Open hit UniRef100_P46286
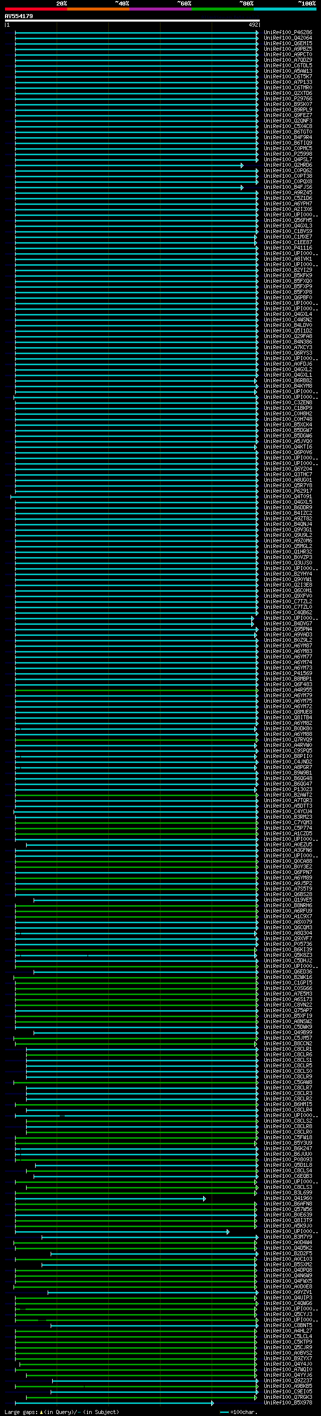The height and width of the screenshot is (1416, 321). pyautogui.click(x=287, y=33)
